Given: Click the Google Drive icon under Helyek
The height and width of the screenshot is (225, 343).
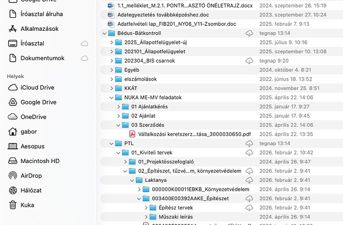Looking at the screenshot, I should 13,102.
